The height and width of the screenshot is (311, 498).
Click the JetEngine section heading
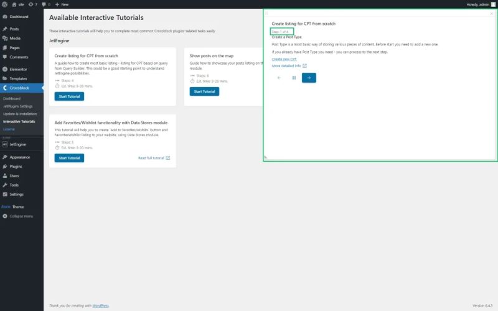click(x=59, y=40)
